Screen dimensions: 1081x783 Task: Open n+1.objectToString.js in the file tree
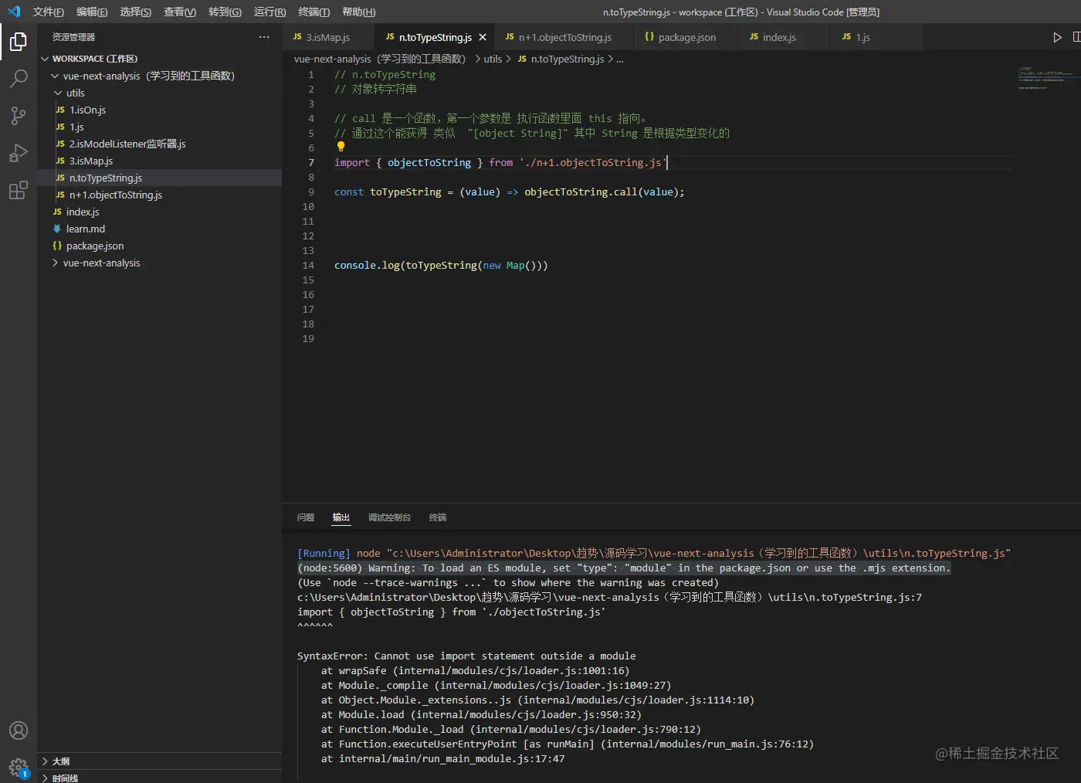(159, 195)
